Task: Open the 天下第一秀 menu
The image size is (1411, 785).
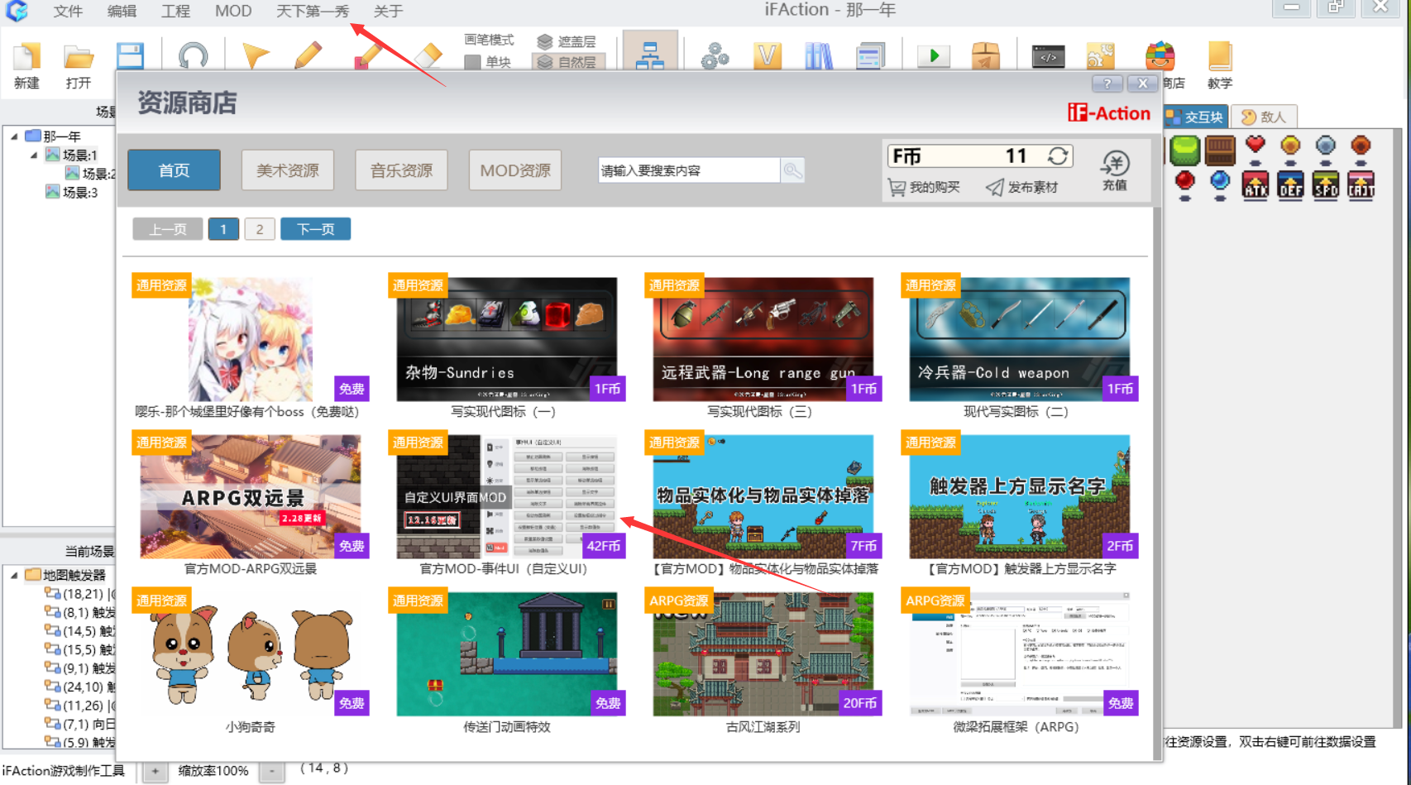Action: [313, 11]
